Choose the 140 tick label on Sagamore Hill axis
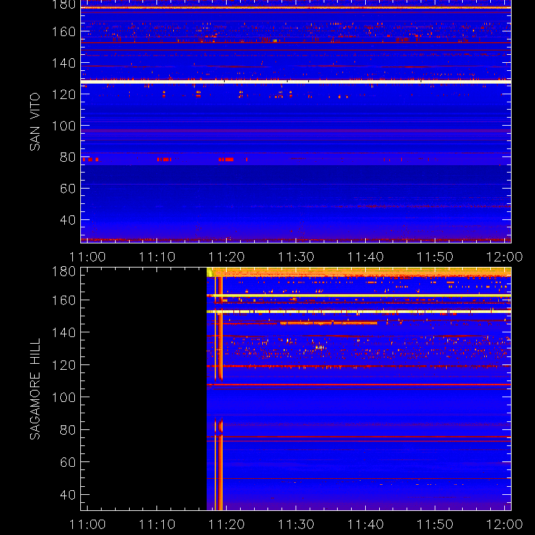Viewport: 535px width, 535px height. point(64,332)
